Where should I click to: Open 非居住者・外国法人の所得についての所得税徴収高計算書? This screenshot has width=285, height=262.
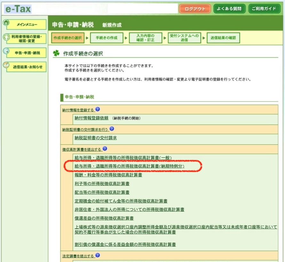130,210
